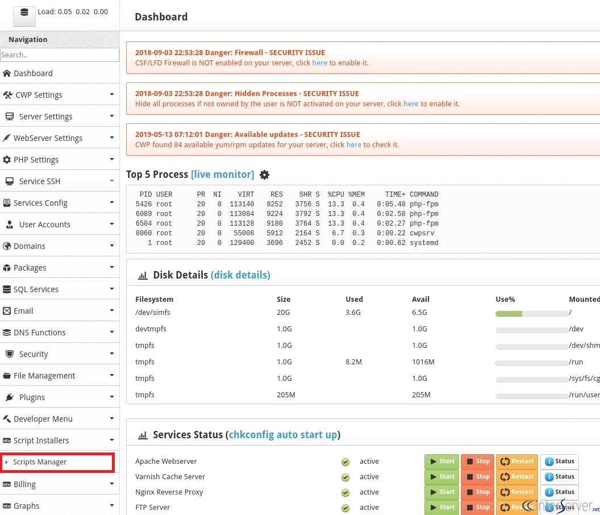Click the user icon for User Accounts

pyautogui.click(x=10, y=225)
